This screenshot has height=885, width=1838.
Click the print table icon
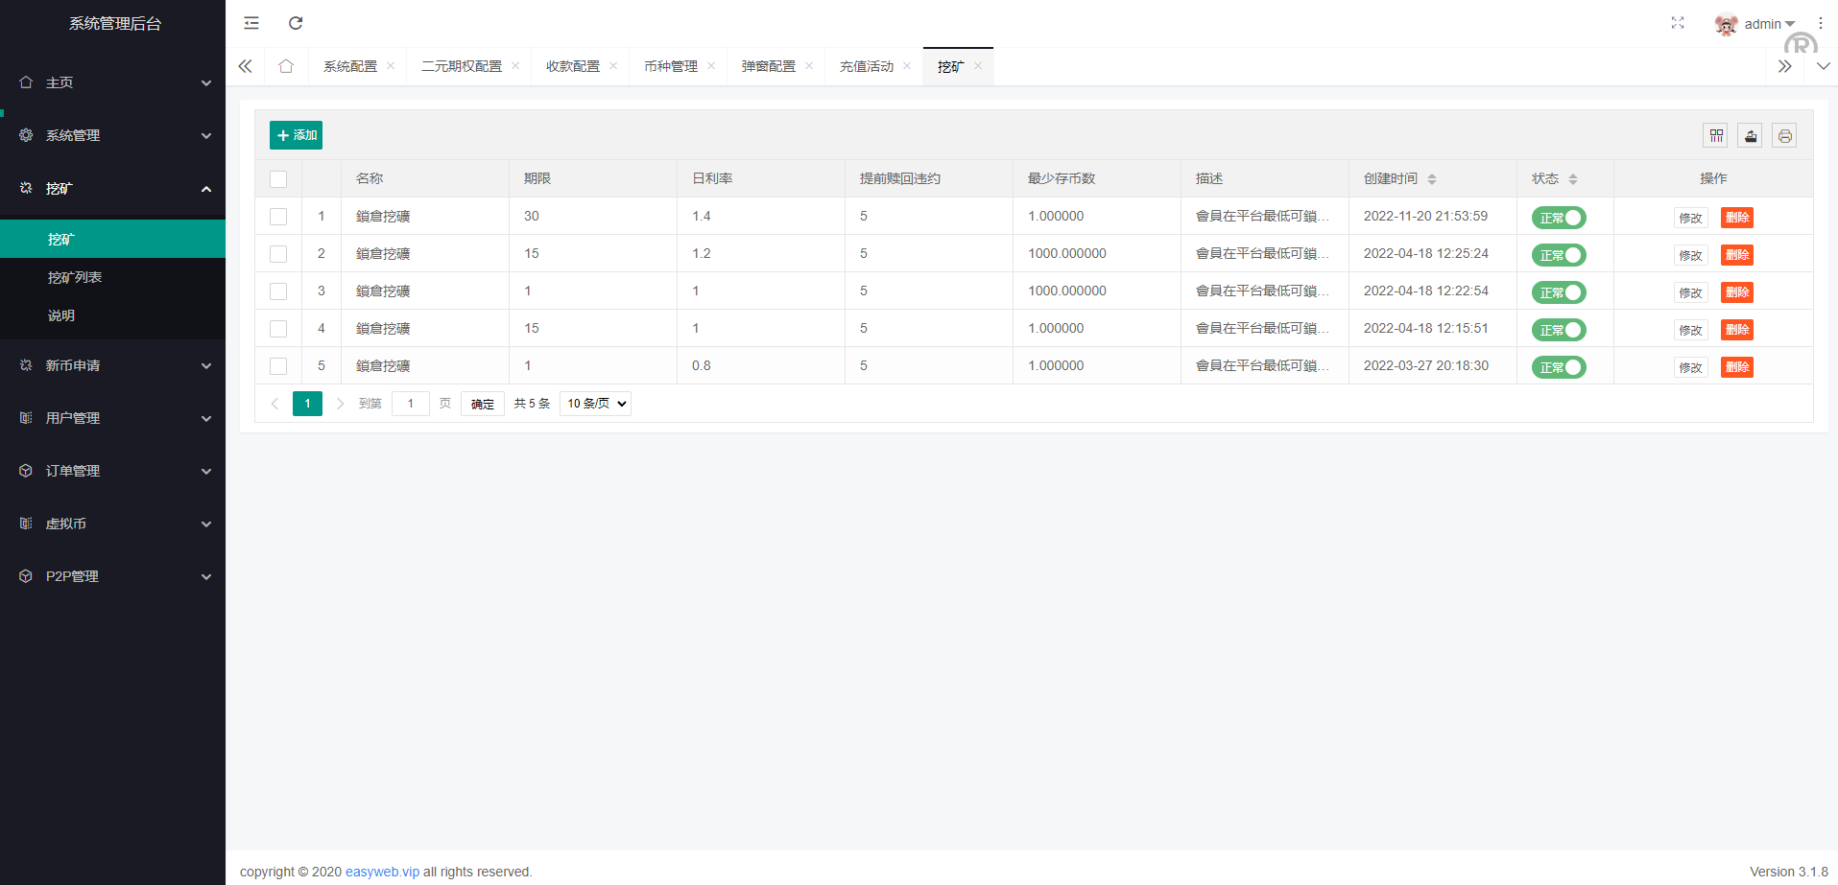click(1784, 136)
